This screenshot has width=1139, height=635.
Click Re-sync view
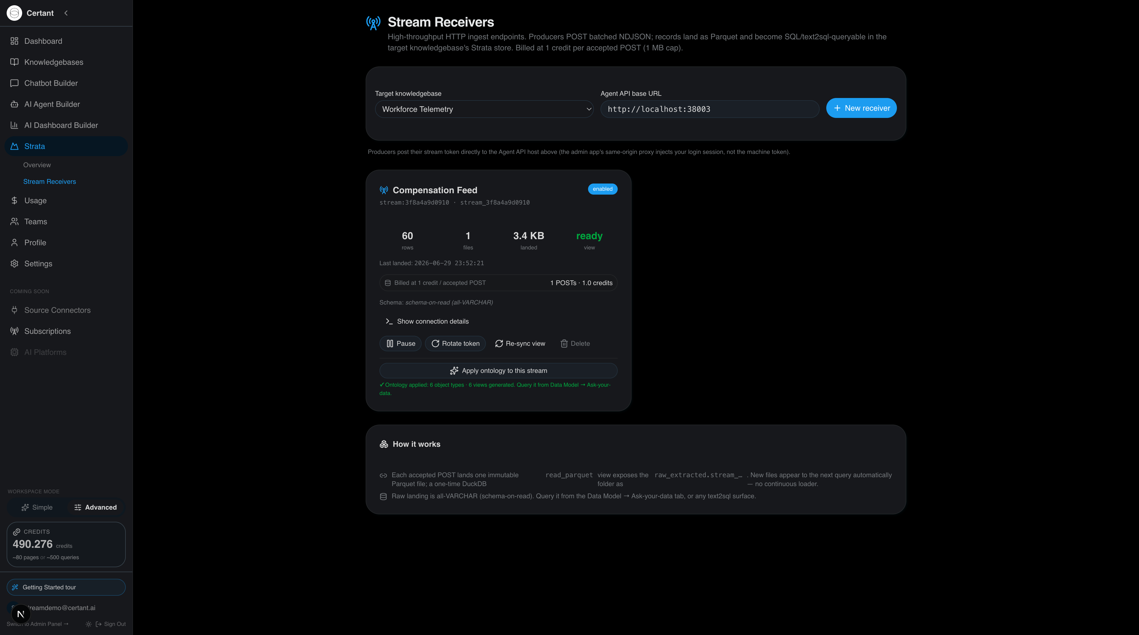point(520,343)
